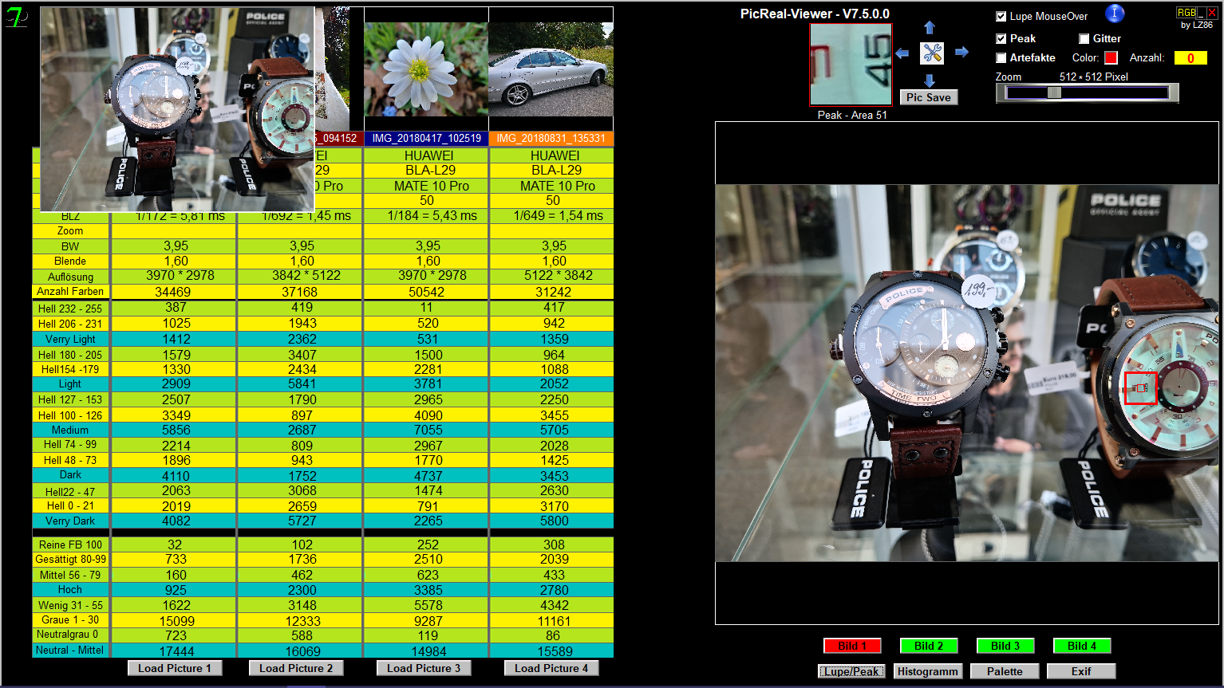Screen dimensions: 1224x688
Task: Open the Exif view
Action: click(x=1081, y=671)
